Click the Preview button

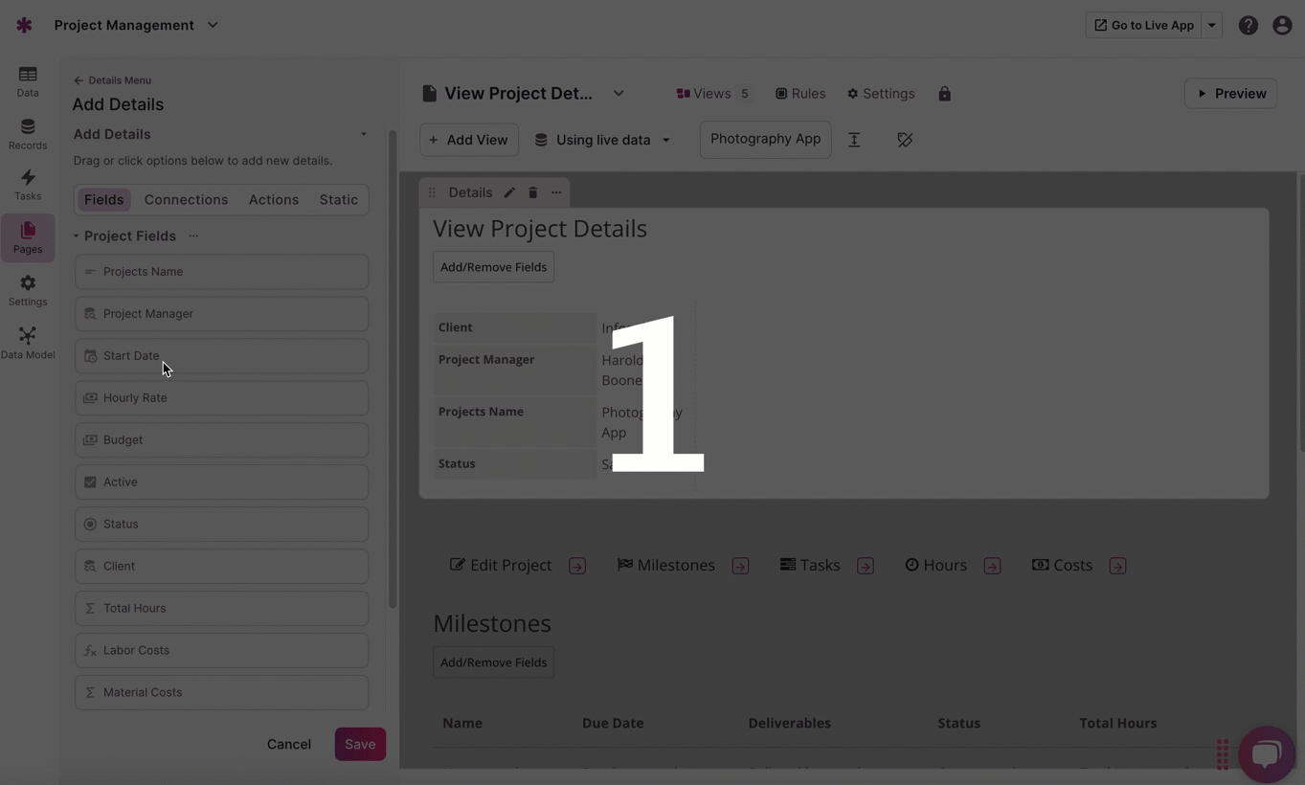click(1231, 94)
